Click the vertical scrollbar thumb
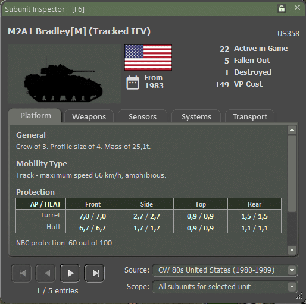Image resolution: width=306 pixels, height=304 pixels. (x=292, y=174)
